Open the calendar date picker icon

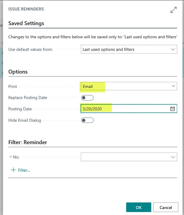pyautogui.click(x=172, y=109)
